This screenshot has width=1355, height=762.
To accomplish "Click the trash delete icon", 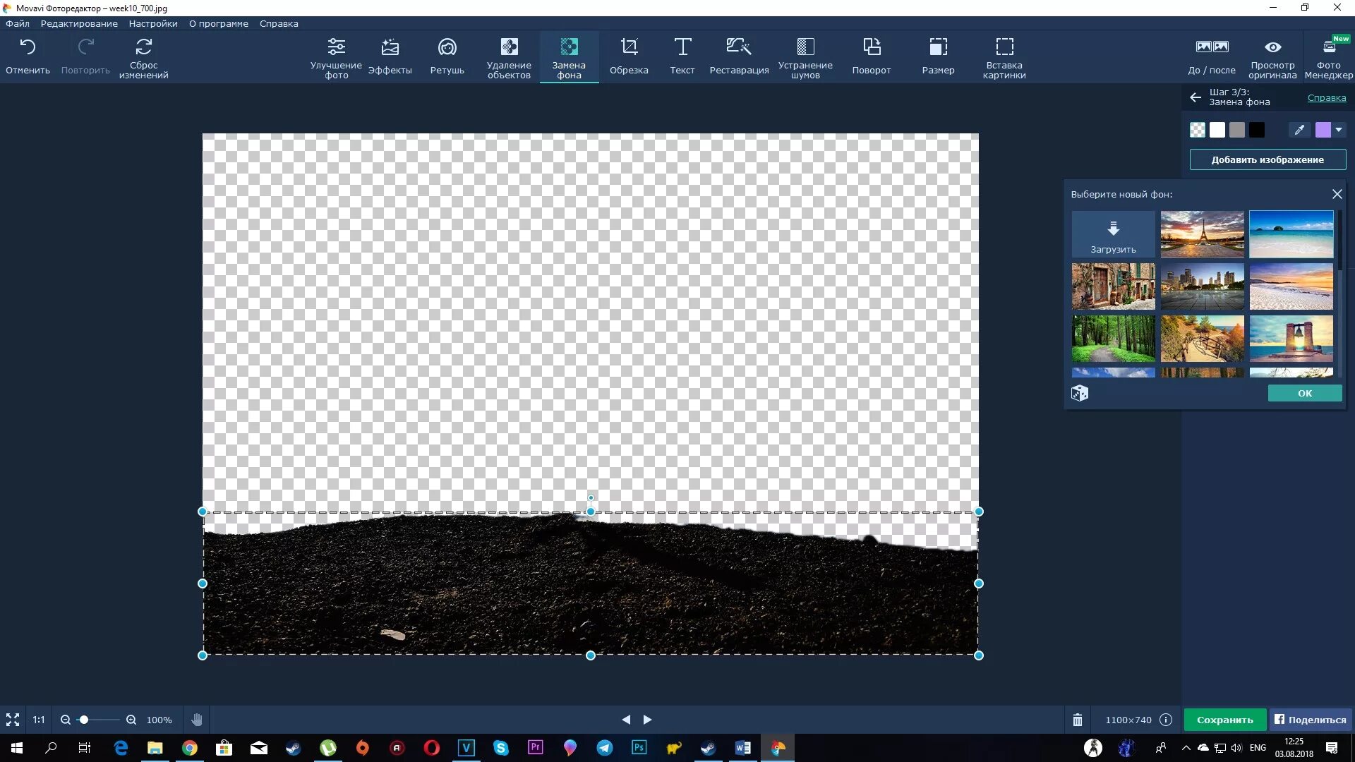I will (1078, 720).
